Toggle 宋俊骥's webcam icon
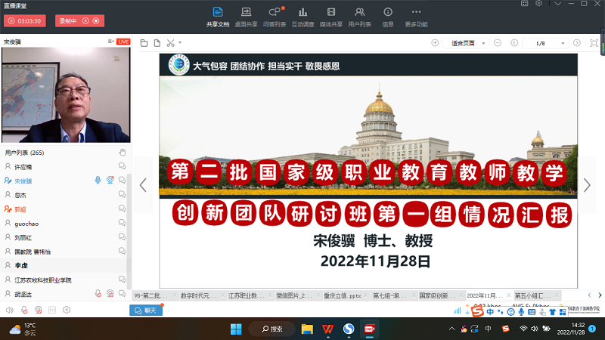 110,180
